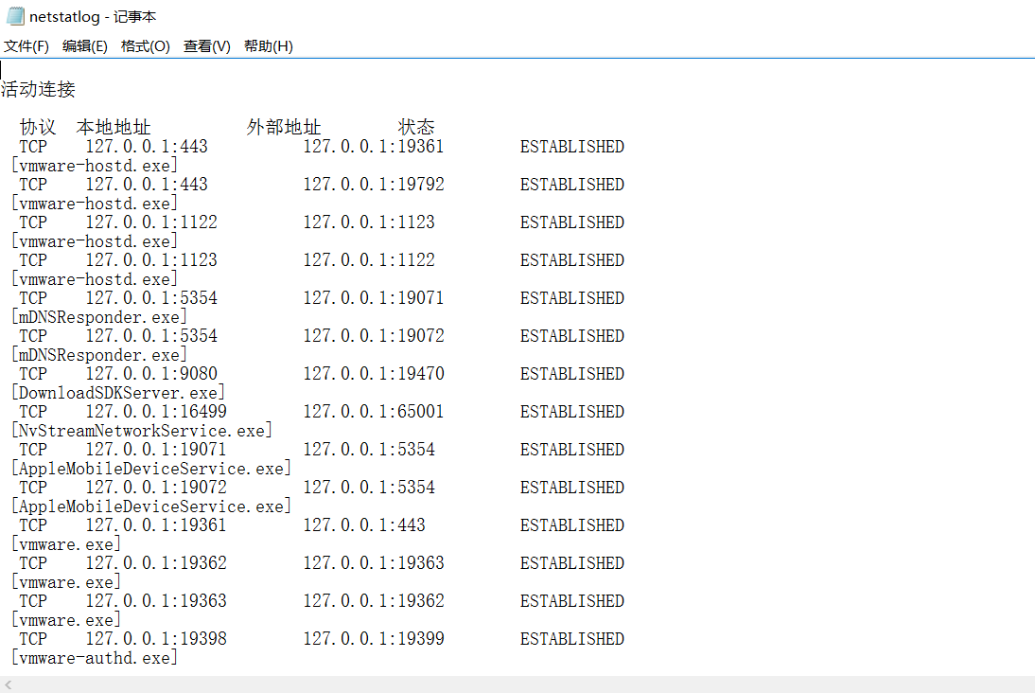1035x693 pixels.
Task: Click the local address 127.0.0.1:1122
Action: (x=151, y=222)
